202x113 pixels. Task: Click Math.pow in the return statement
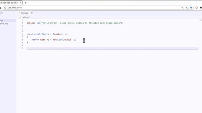[57, 40]
